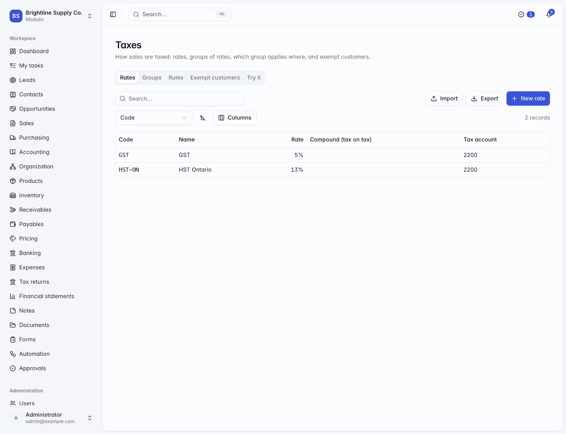The height and width of the screenshot is (434, 566).
Task: Focus the global Search field
Action: coord(180,14)
